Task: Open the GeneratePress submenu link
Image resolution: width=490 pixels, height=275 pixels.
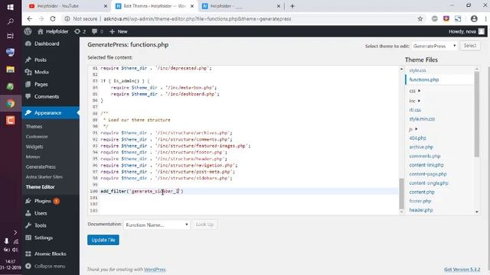Action: [41, 167]
